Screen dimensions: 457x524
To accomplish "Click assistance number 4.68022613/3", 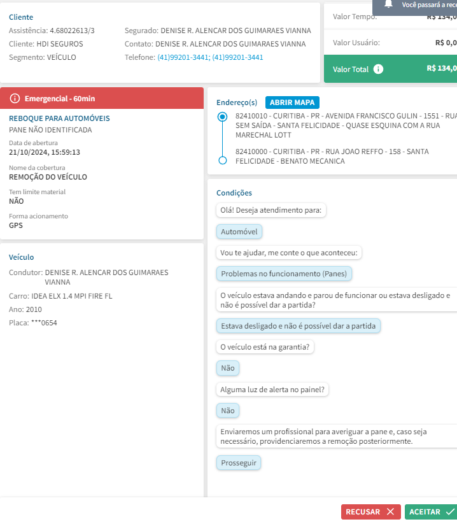I will (x=72, y=31).
